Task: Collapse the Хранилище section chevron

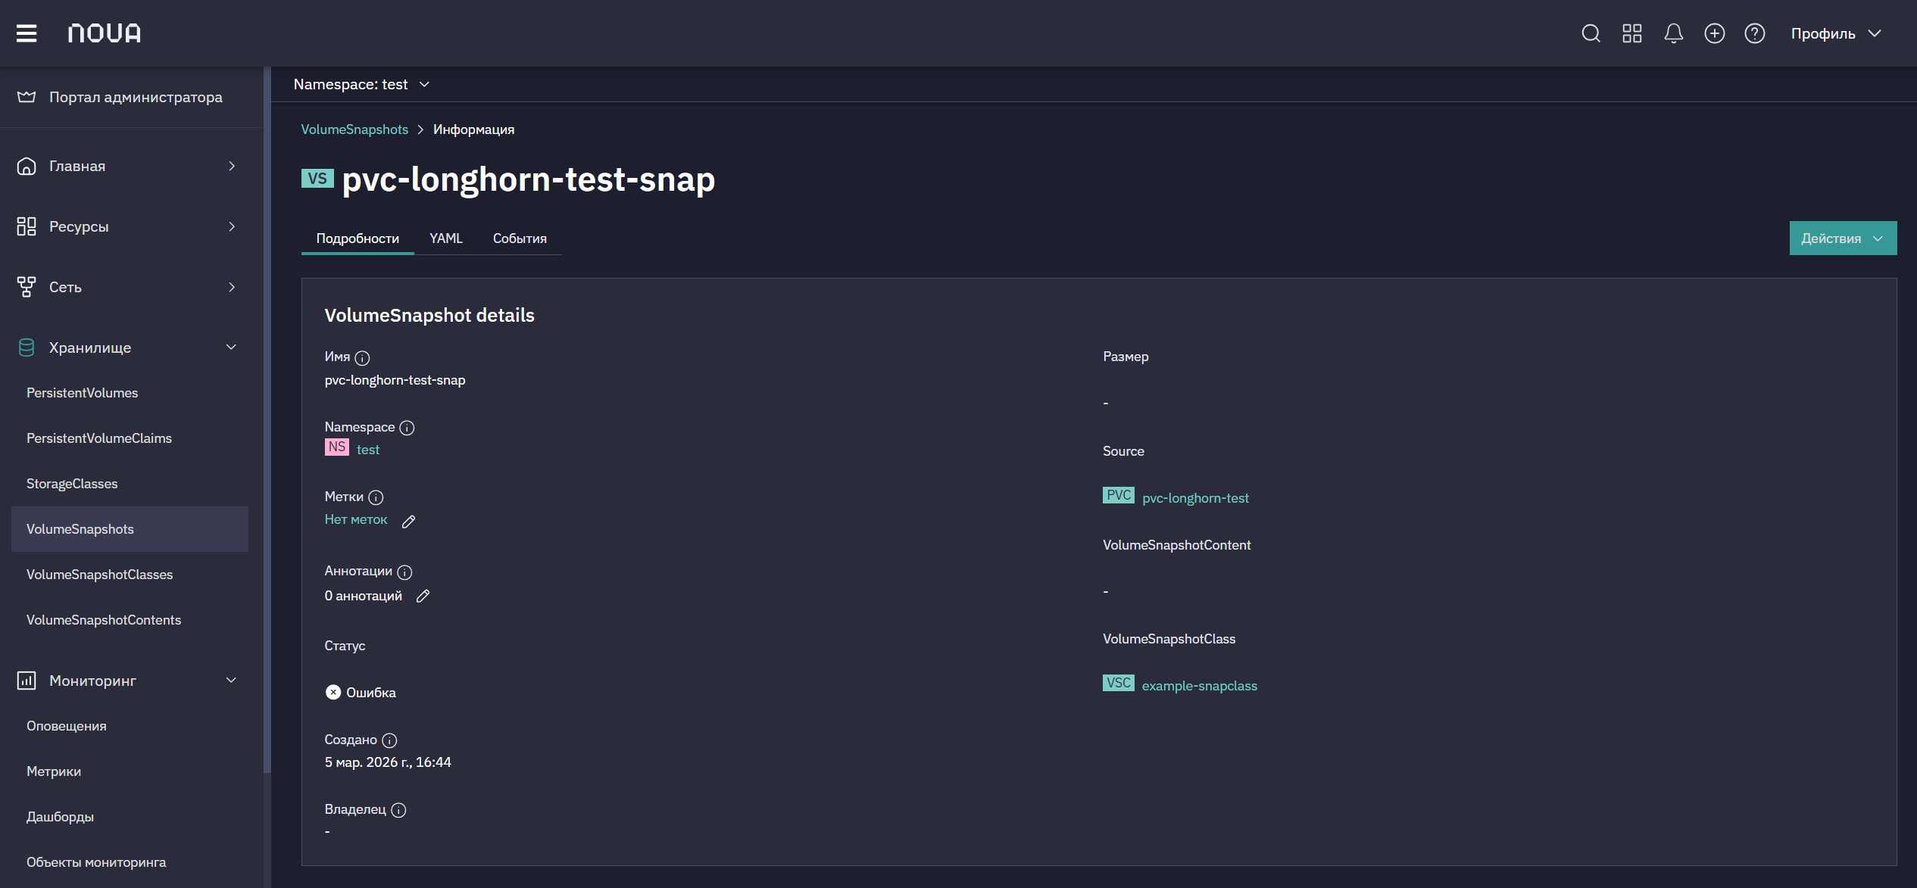Action: coord(232,347)
